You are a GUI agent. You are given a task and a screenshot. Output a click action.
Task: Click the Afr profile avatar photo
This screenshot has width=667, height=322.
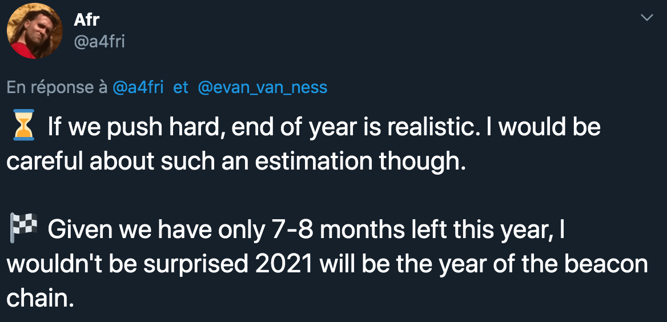pyautogui.click(x=34, y=31)
